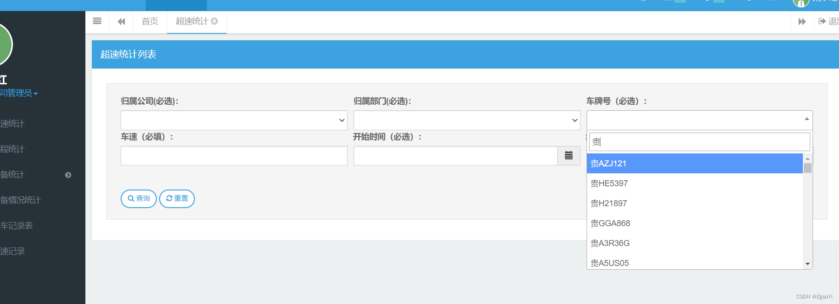Click the 查询 search button
Viewport: 839px width, 304px height.
click(138, 198)
